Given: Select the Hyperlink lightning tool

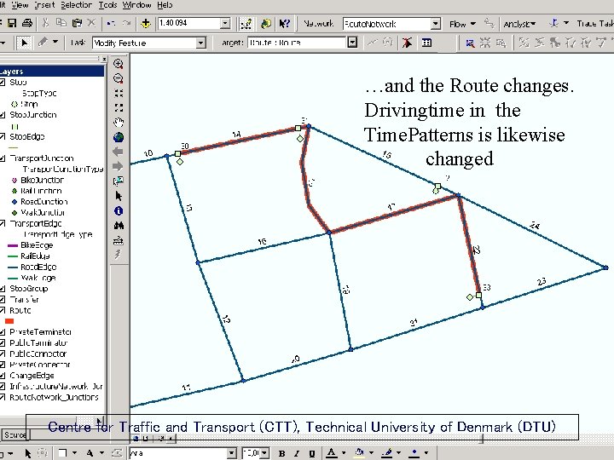Looking at the screenshot, I should 119,255.
